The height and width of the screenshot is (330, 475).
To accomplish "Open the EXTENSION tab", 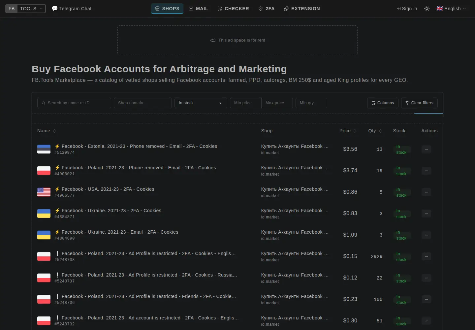I will [302, 9].
